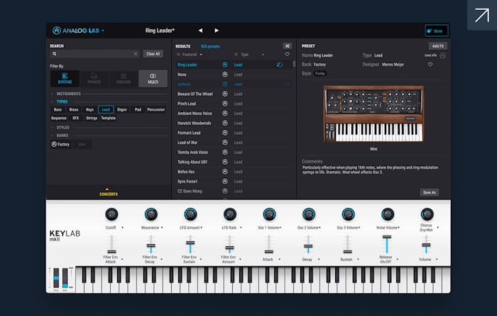Click the shuffle results icon

point(287,45)
